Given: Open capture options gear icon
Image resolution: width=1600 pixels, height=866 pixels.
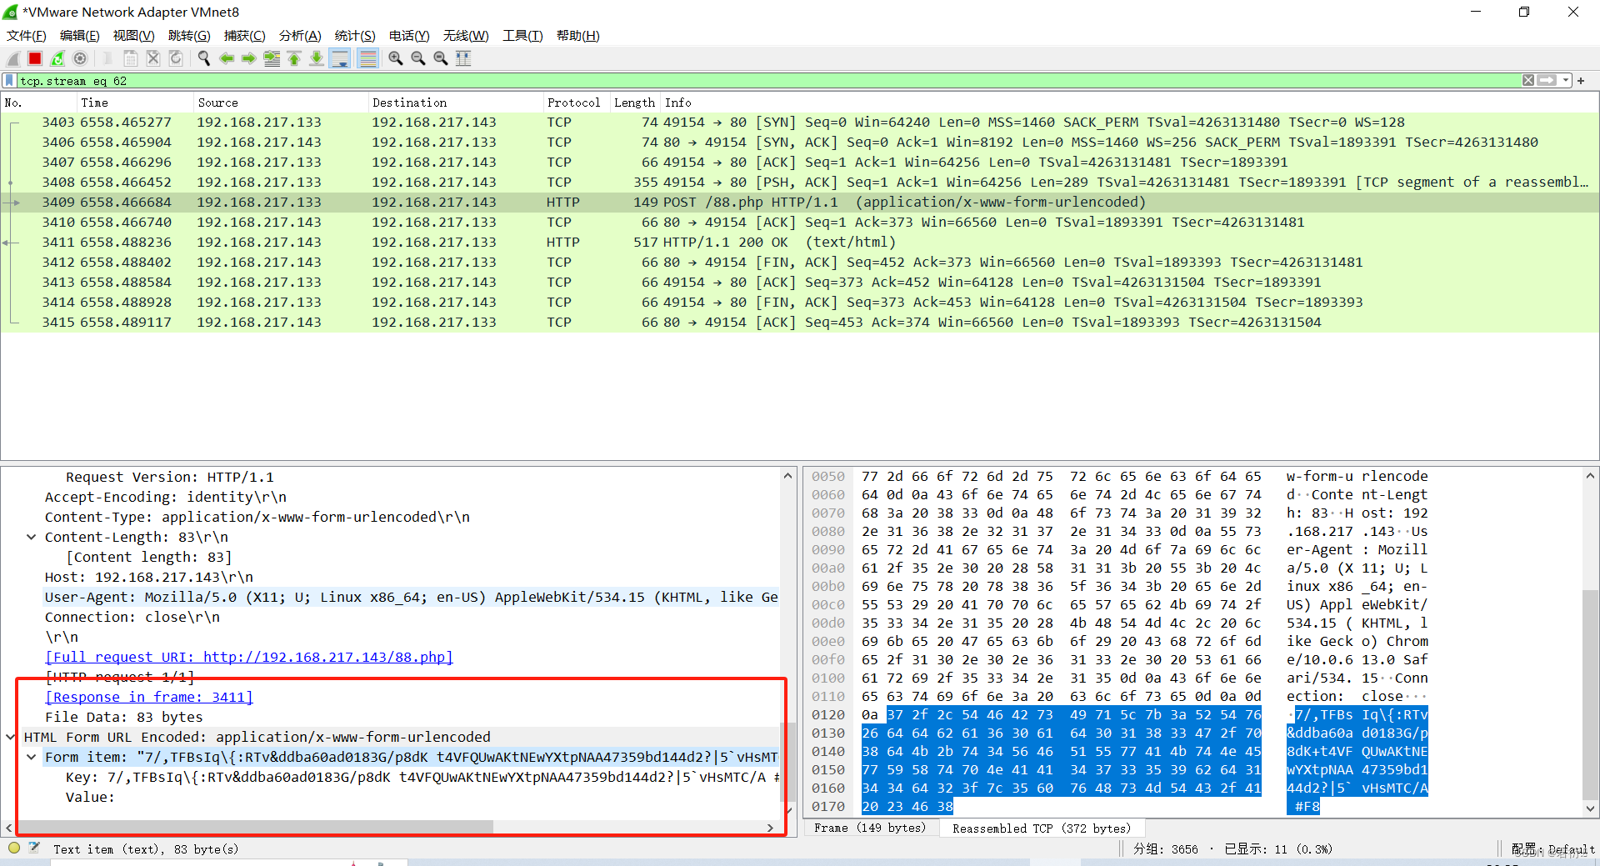Looking at the screenshot, I should [x=80, y=58].
